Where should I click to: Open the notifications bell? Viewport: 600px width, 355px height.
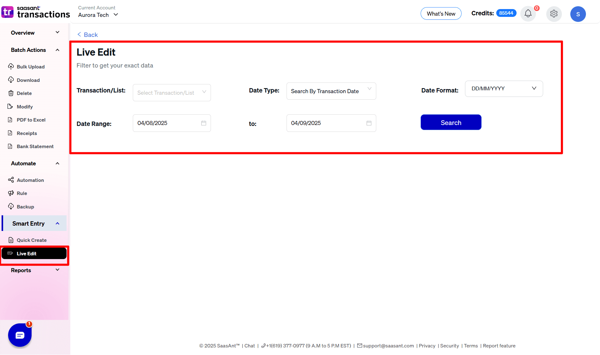528,14
